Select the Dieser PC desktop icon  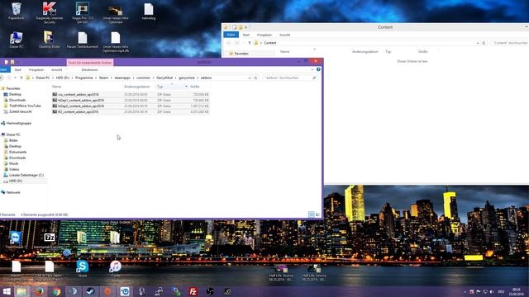[x=17, y=40]
